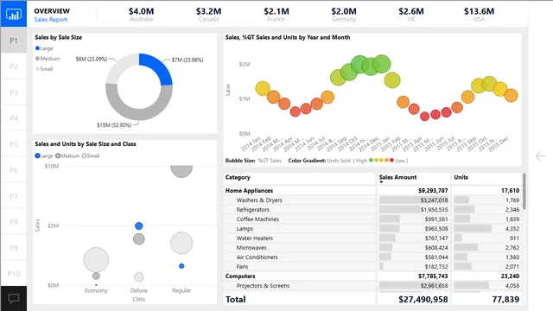Select the Air Conditioners row
The width and height of the screenshot is (553, 311).
(372, 257)
